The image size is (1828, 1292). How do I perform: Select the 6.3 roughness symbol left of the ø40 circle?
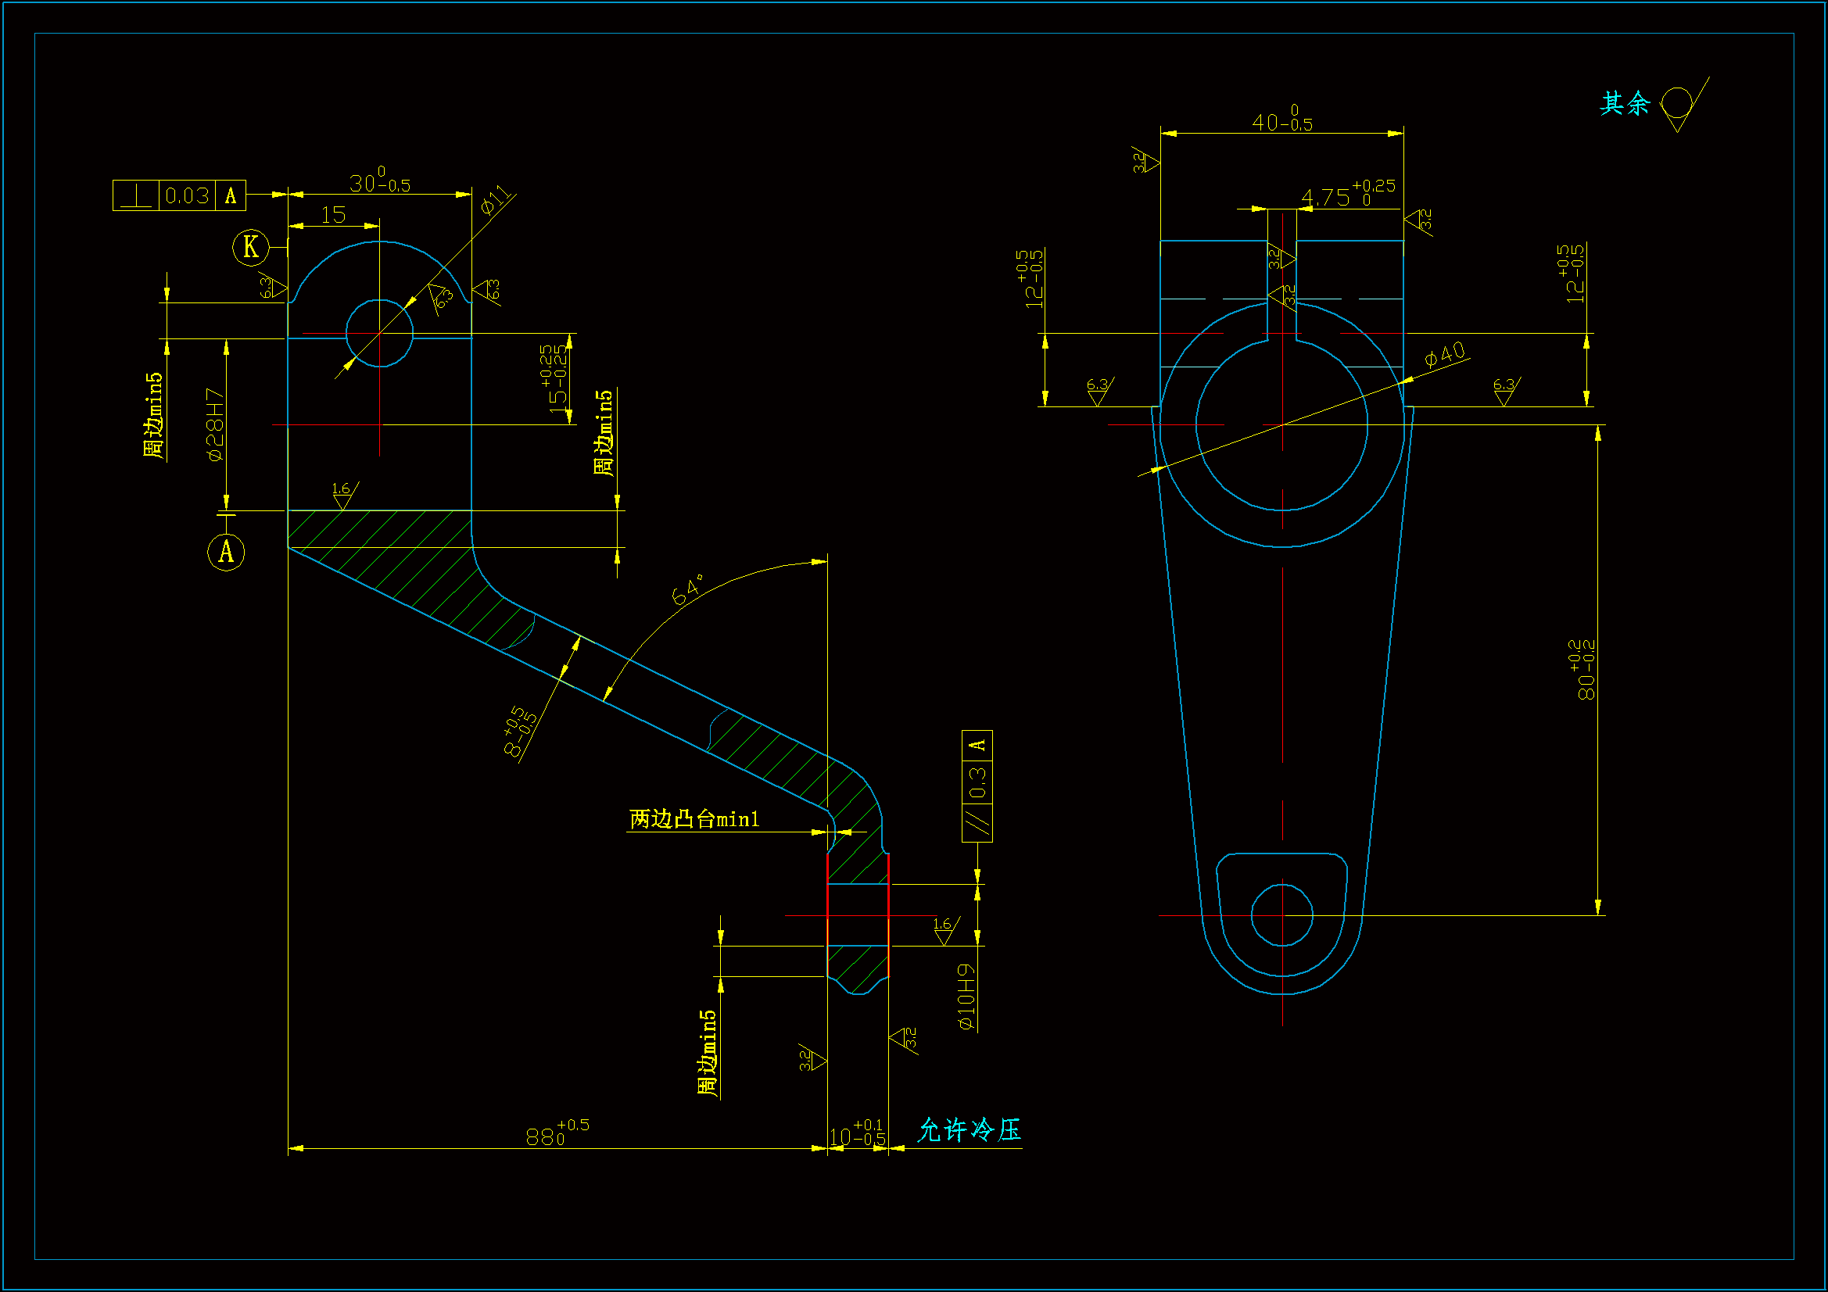point(1098,391)
